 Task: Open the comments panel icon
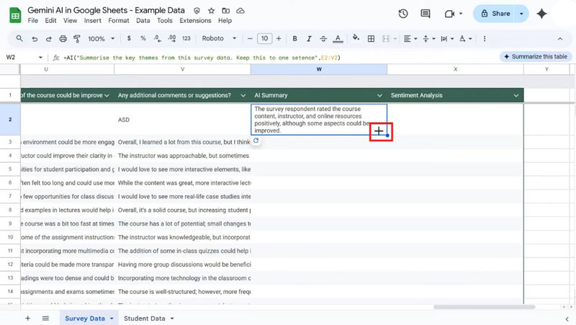click(x=426, y=14)
